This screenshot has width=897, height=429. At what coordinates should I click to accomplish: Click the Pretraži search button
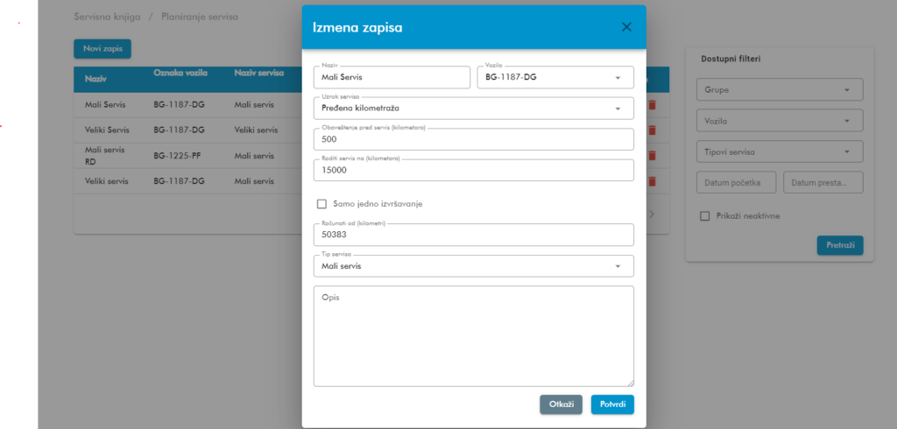pos(840,245)
